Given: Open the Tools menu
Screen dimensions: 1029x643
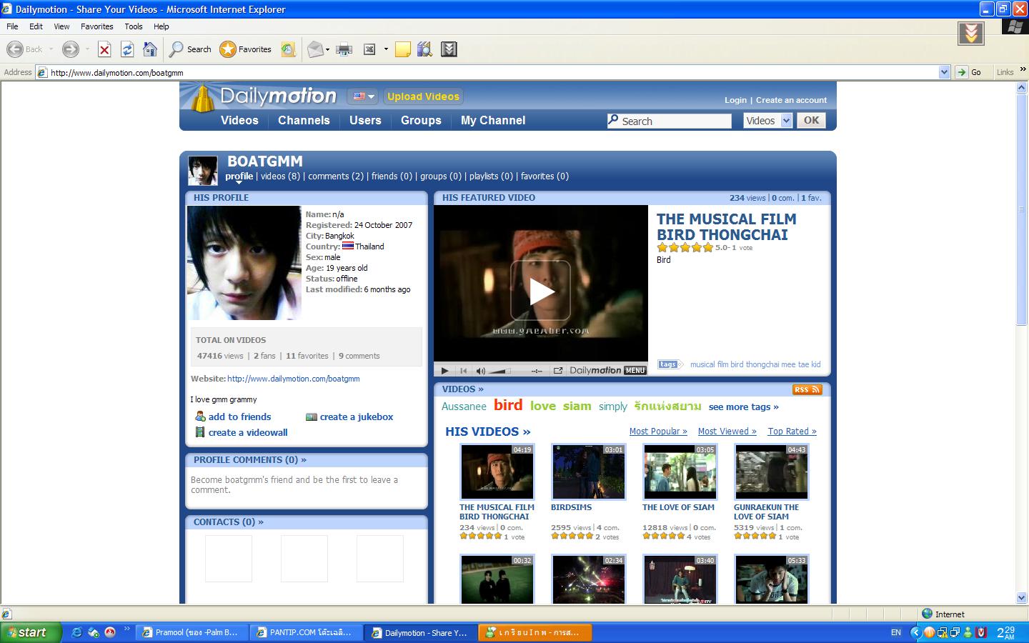Looking at the screenshot, I should [x=134, y=26].
